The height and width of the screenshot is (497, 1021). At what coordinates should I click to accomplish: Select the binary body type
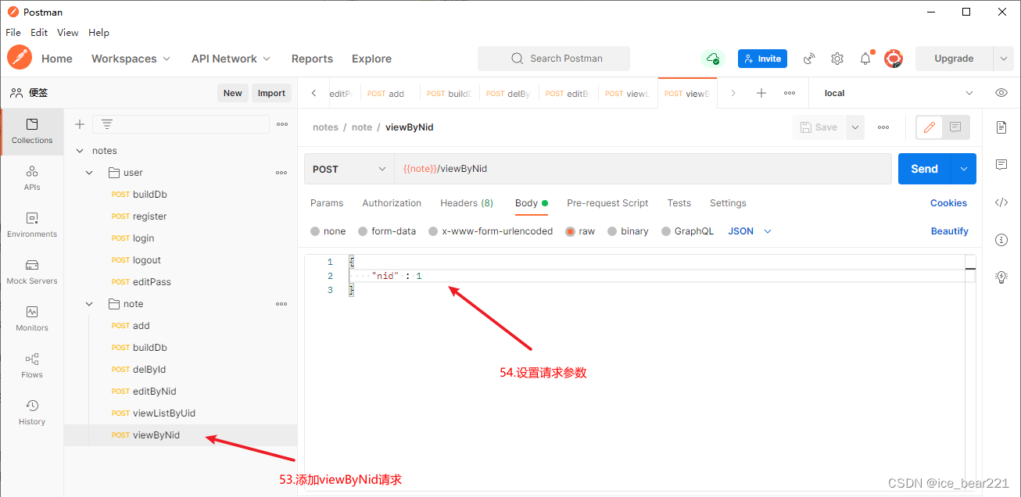[612, 231]
